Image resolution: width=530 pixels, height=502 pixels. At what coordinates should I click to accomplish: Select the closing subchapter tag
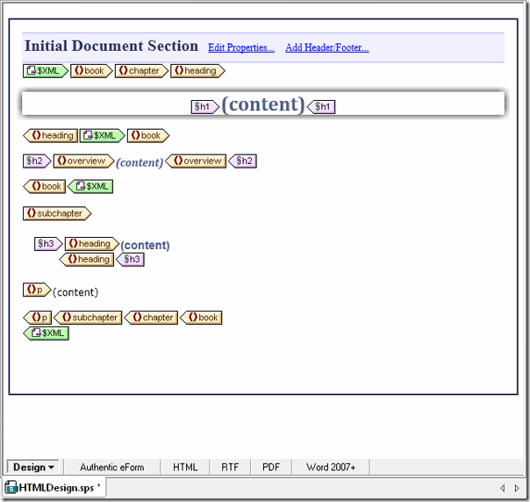coord(88,318)
